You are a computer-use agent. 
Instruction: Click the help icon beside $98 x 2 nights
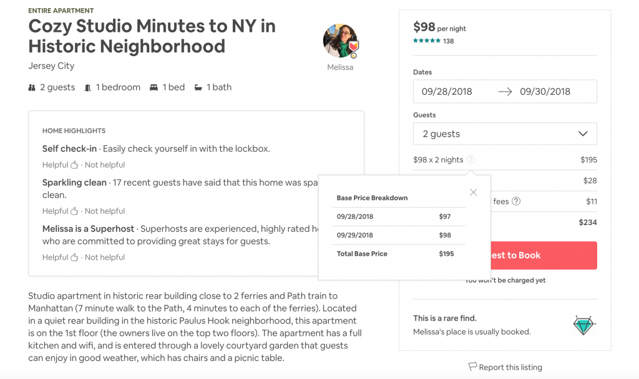coord(471,160)
